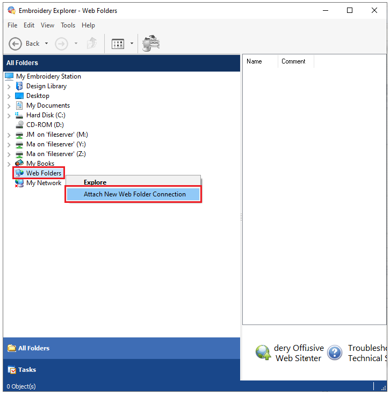Open the File menu
Image resolution: width=390 pixels, height=395 pixels.
click(x=12, y=25)
